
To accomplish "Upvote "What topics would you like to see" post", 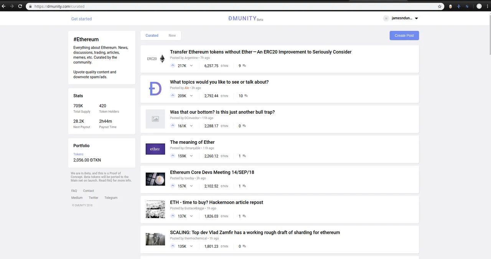I will (x=173, y=96).
